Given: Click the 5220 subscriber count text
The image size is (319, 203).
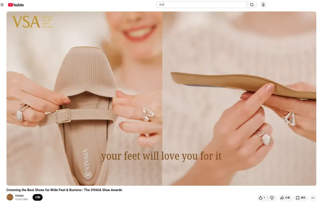Looking at the screenshot, I should pos(21,199).
